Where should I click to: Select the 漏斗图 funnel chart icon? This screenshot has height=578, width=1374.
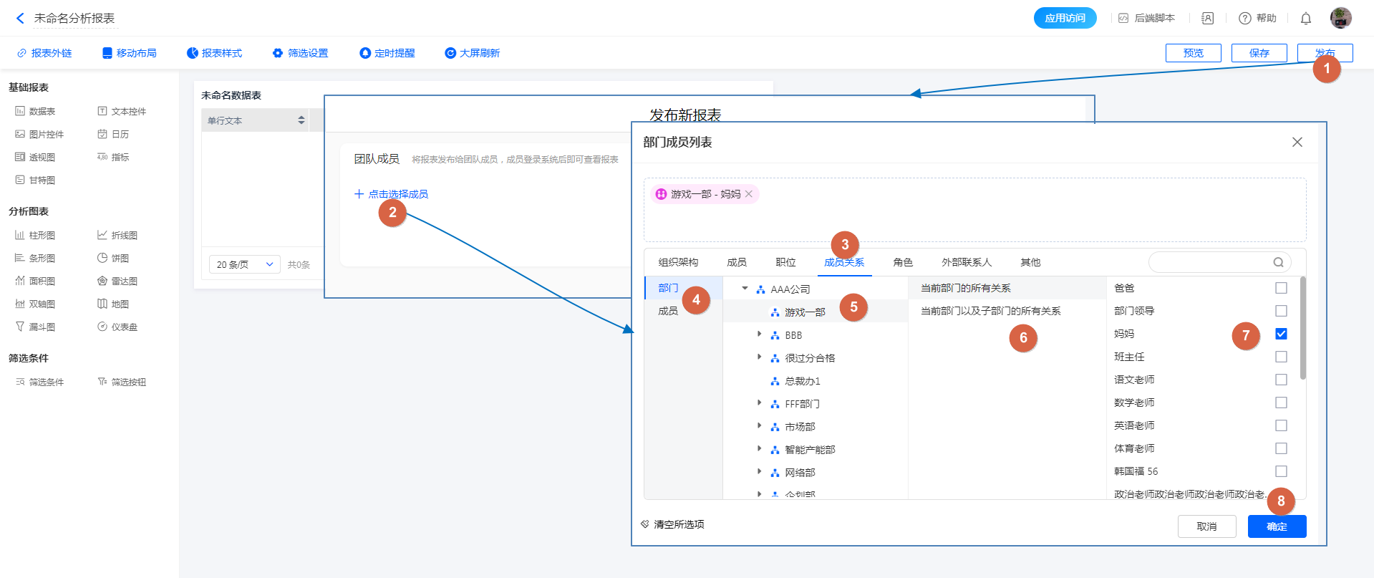20,327
